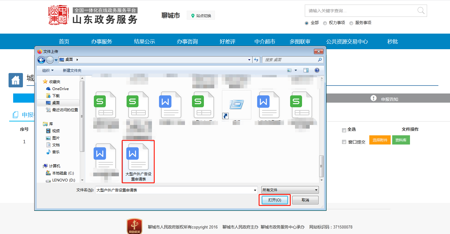
Task: Click the 打开(O) button
Action: pyautogui.click(x=274, y=200)
